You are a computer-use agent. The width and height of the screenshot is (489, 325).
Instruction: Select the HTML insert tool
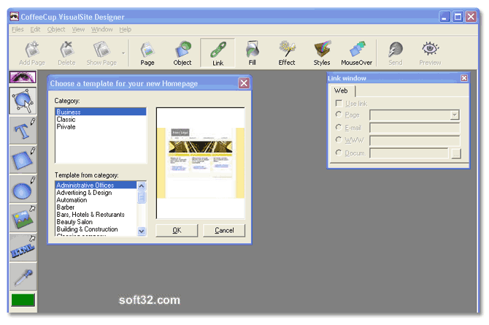[x=23, y=248]
